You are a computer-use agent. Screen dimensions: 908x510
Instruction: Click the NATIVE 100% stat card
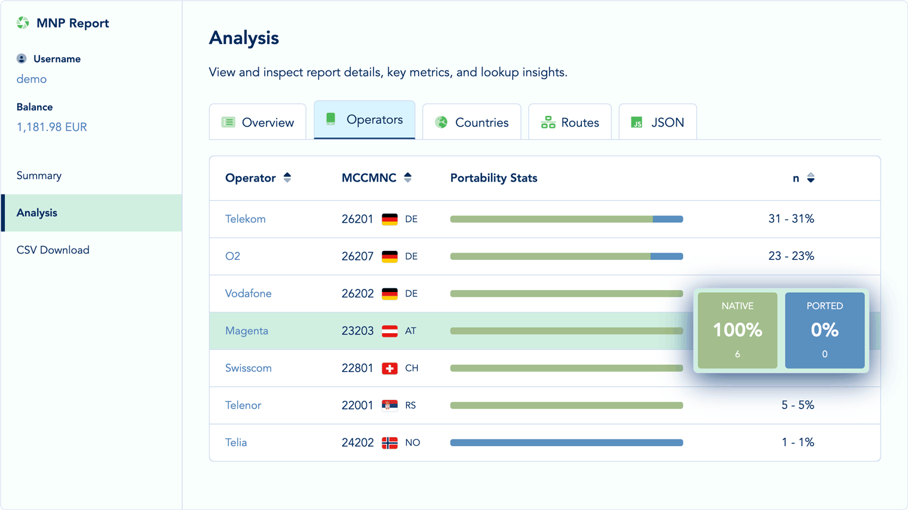click(737, 330)
